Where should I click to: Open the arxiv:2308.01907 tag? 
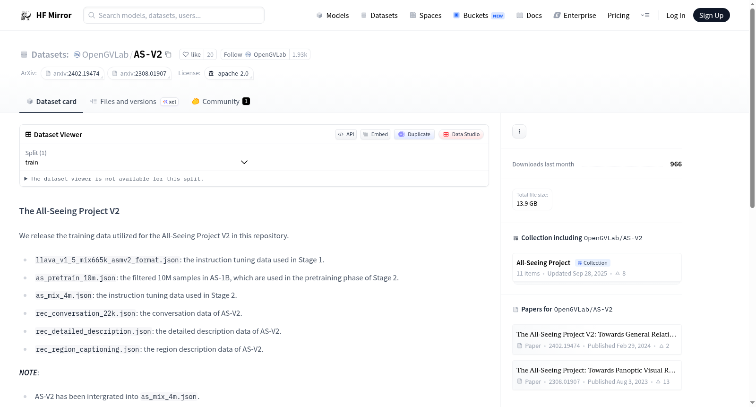(139, 74)
